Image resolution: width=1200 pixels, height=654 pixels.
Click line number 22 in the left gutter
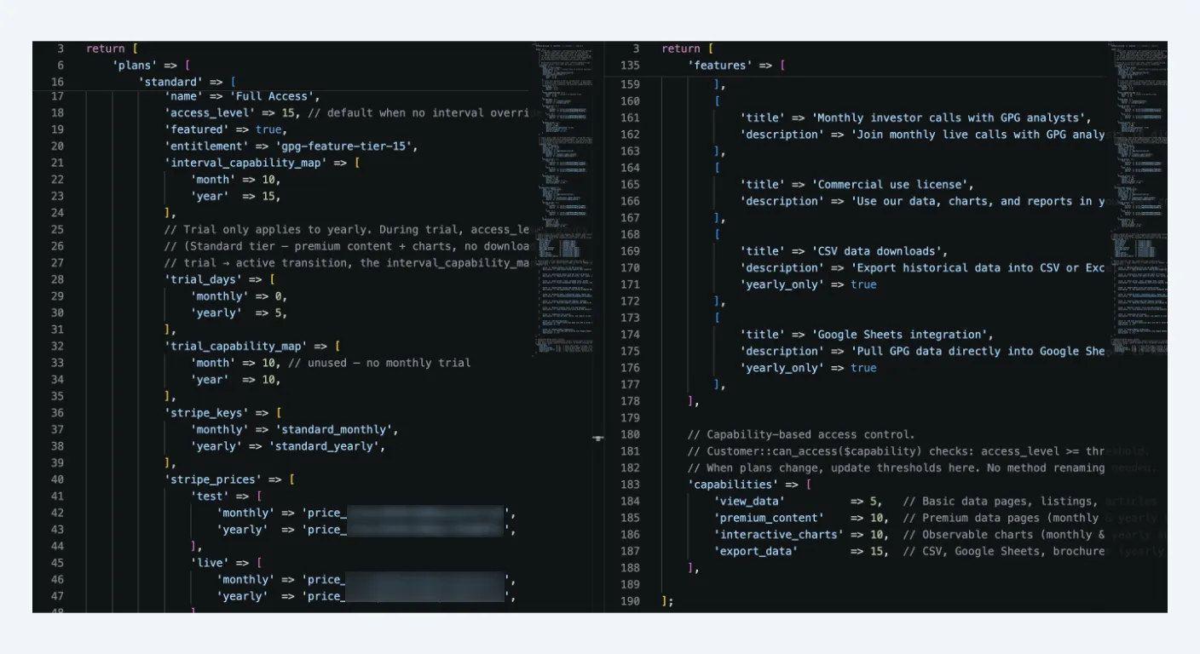(x=57, y=180)
